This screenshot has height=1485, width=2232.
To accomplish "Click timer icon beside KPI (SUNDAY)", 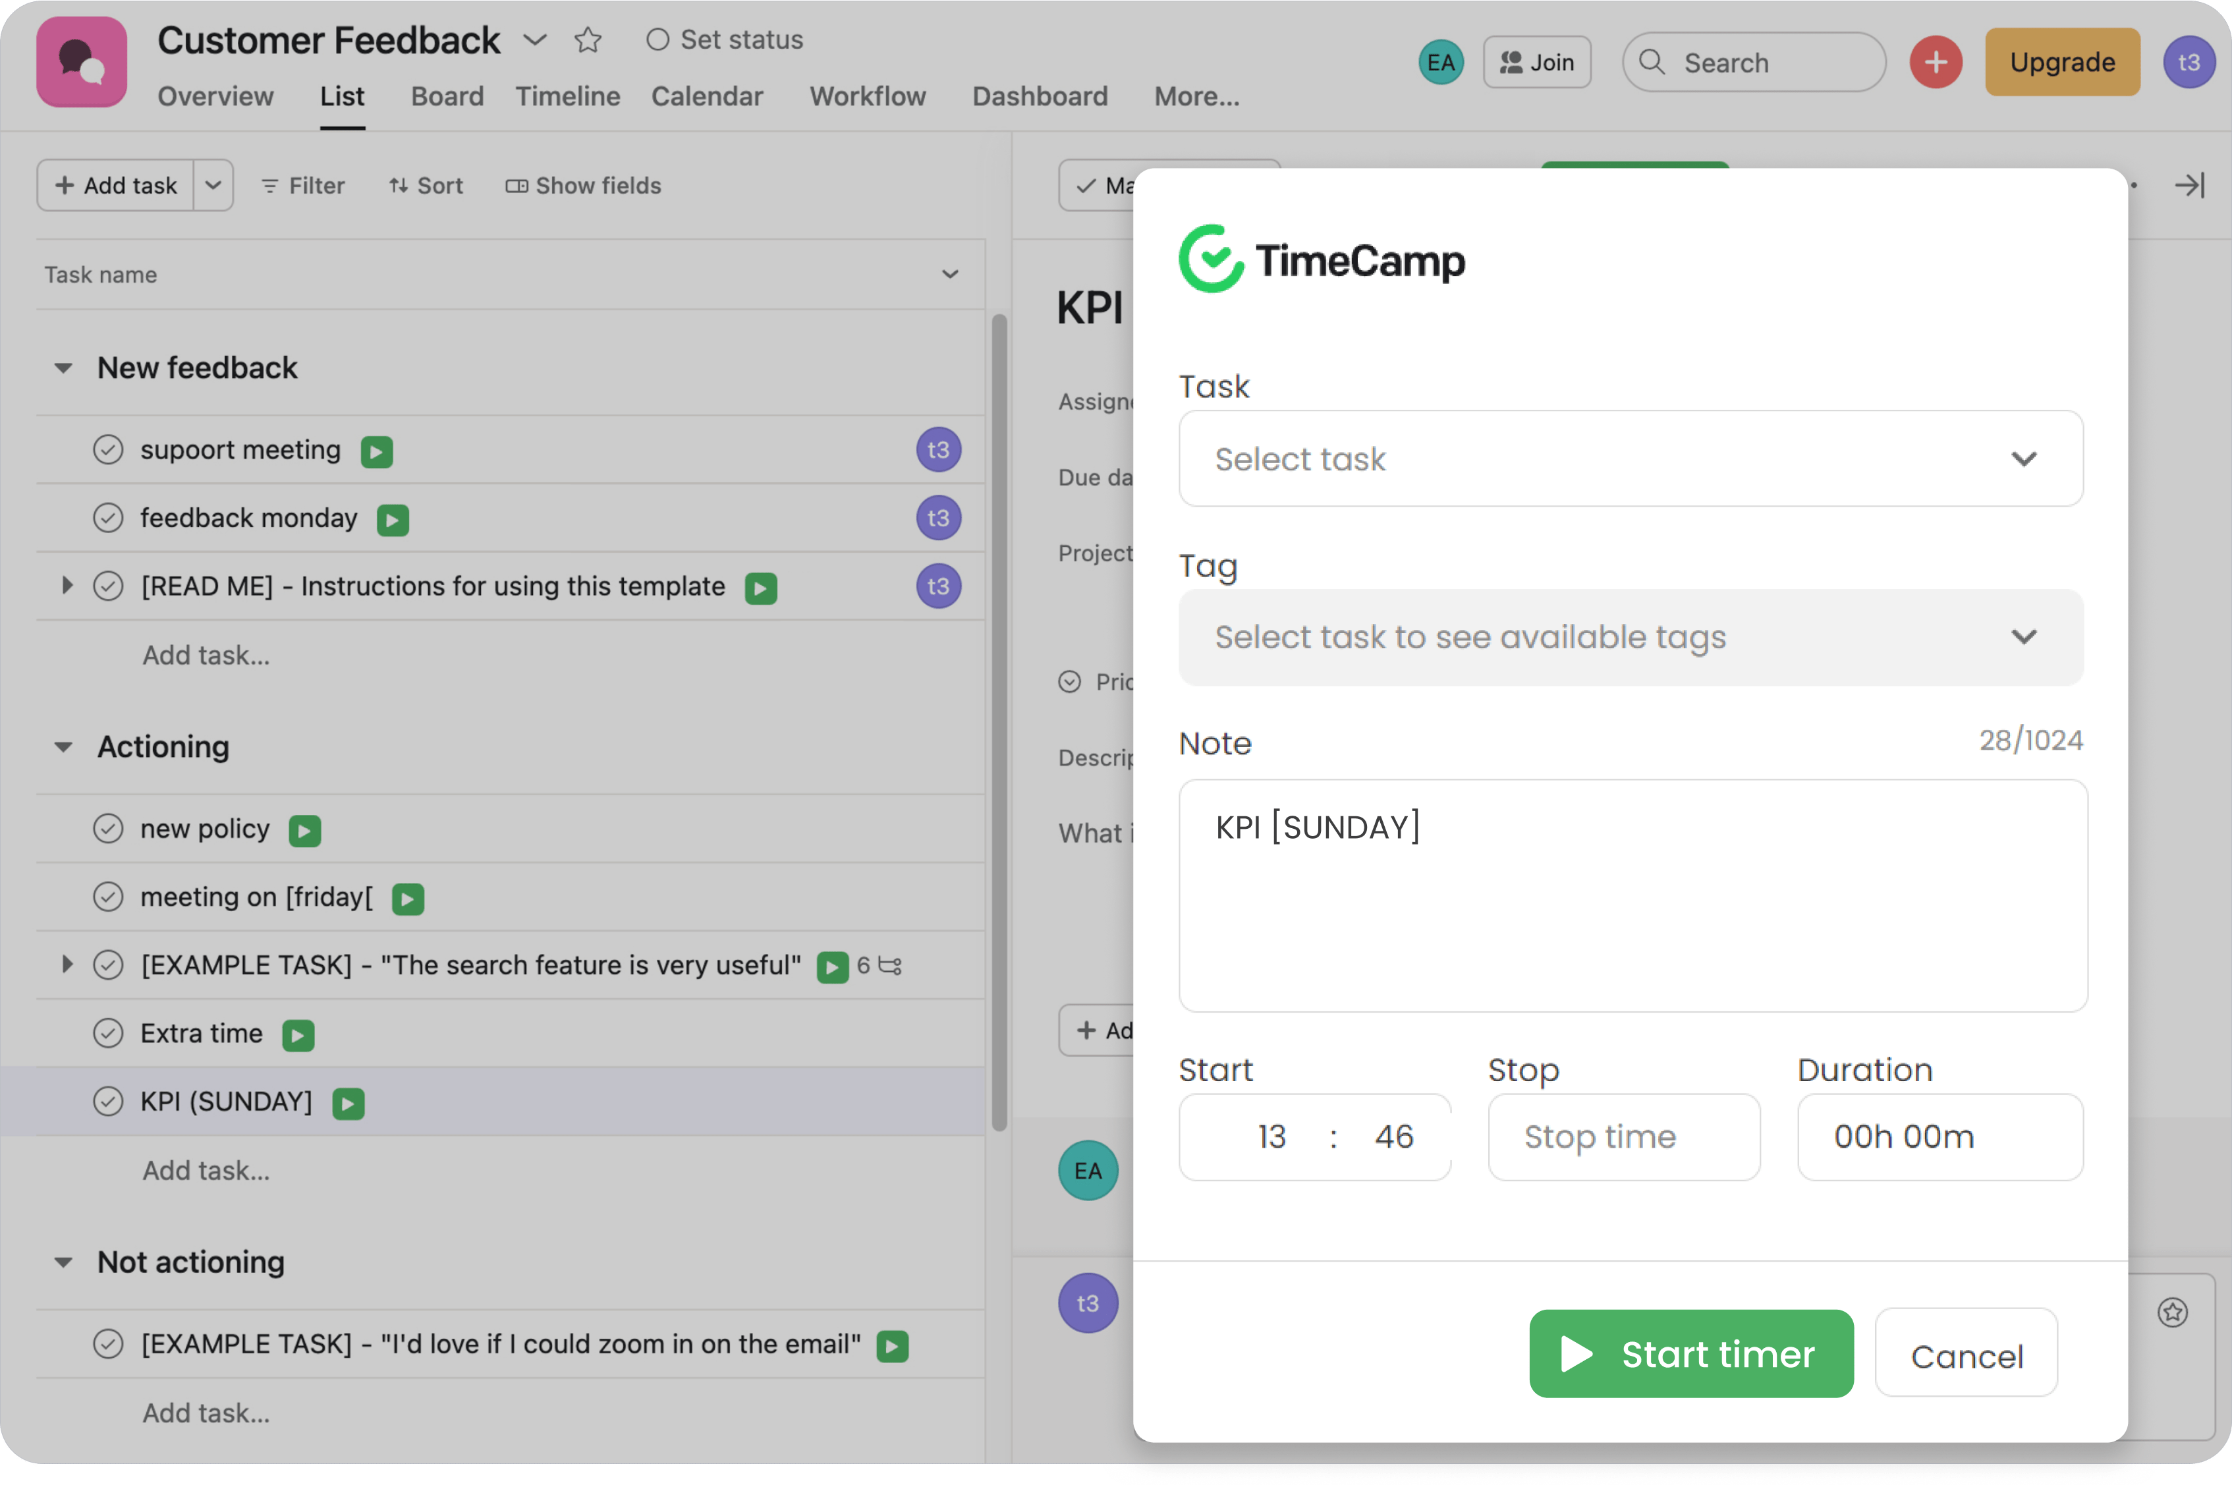I will pyautogui.click(x=348, y=1104).
